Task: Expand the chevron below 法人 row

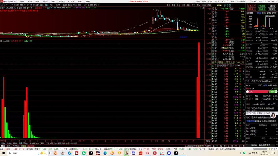Action: click(262, 101)
